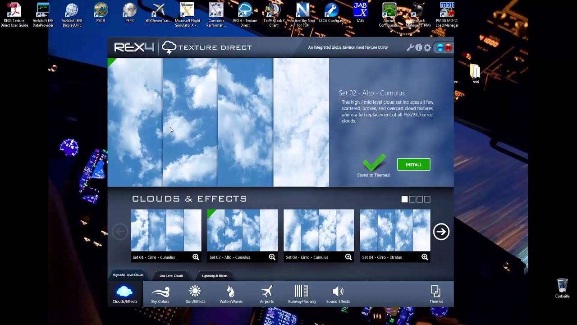Click the green Saved to Themes checkmark

pos(374,162)
